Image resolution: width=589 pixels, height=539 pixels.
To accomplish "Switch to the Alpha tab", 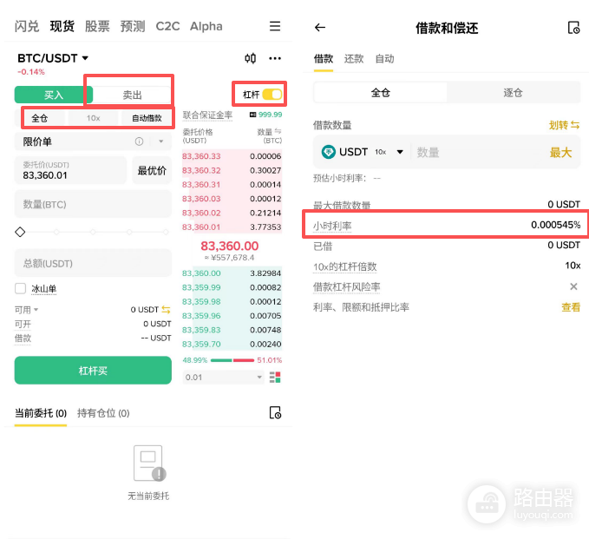I will coord(206,26).
